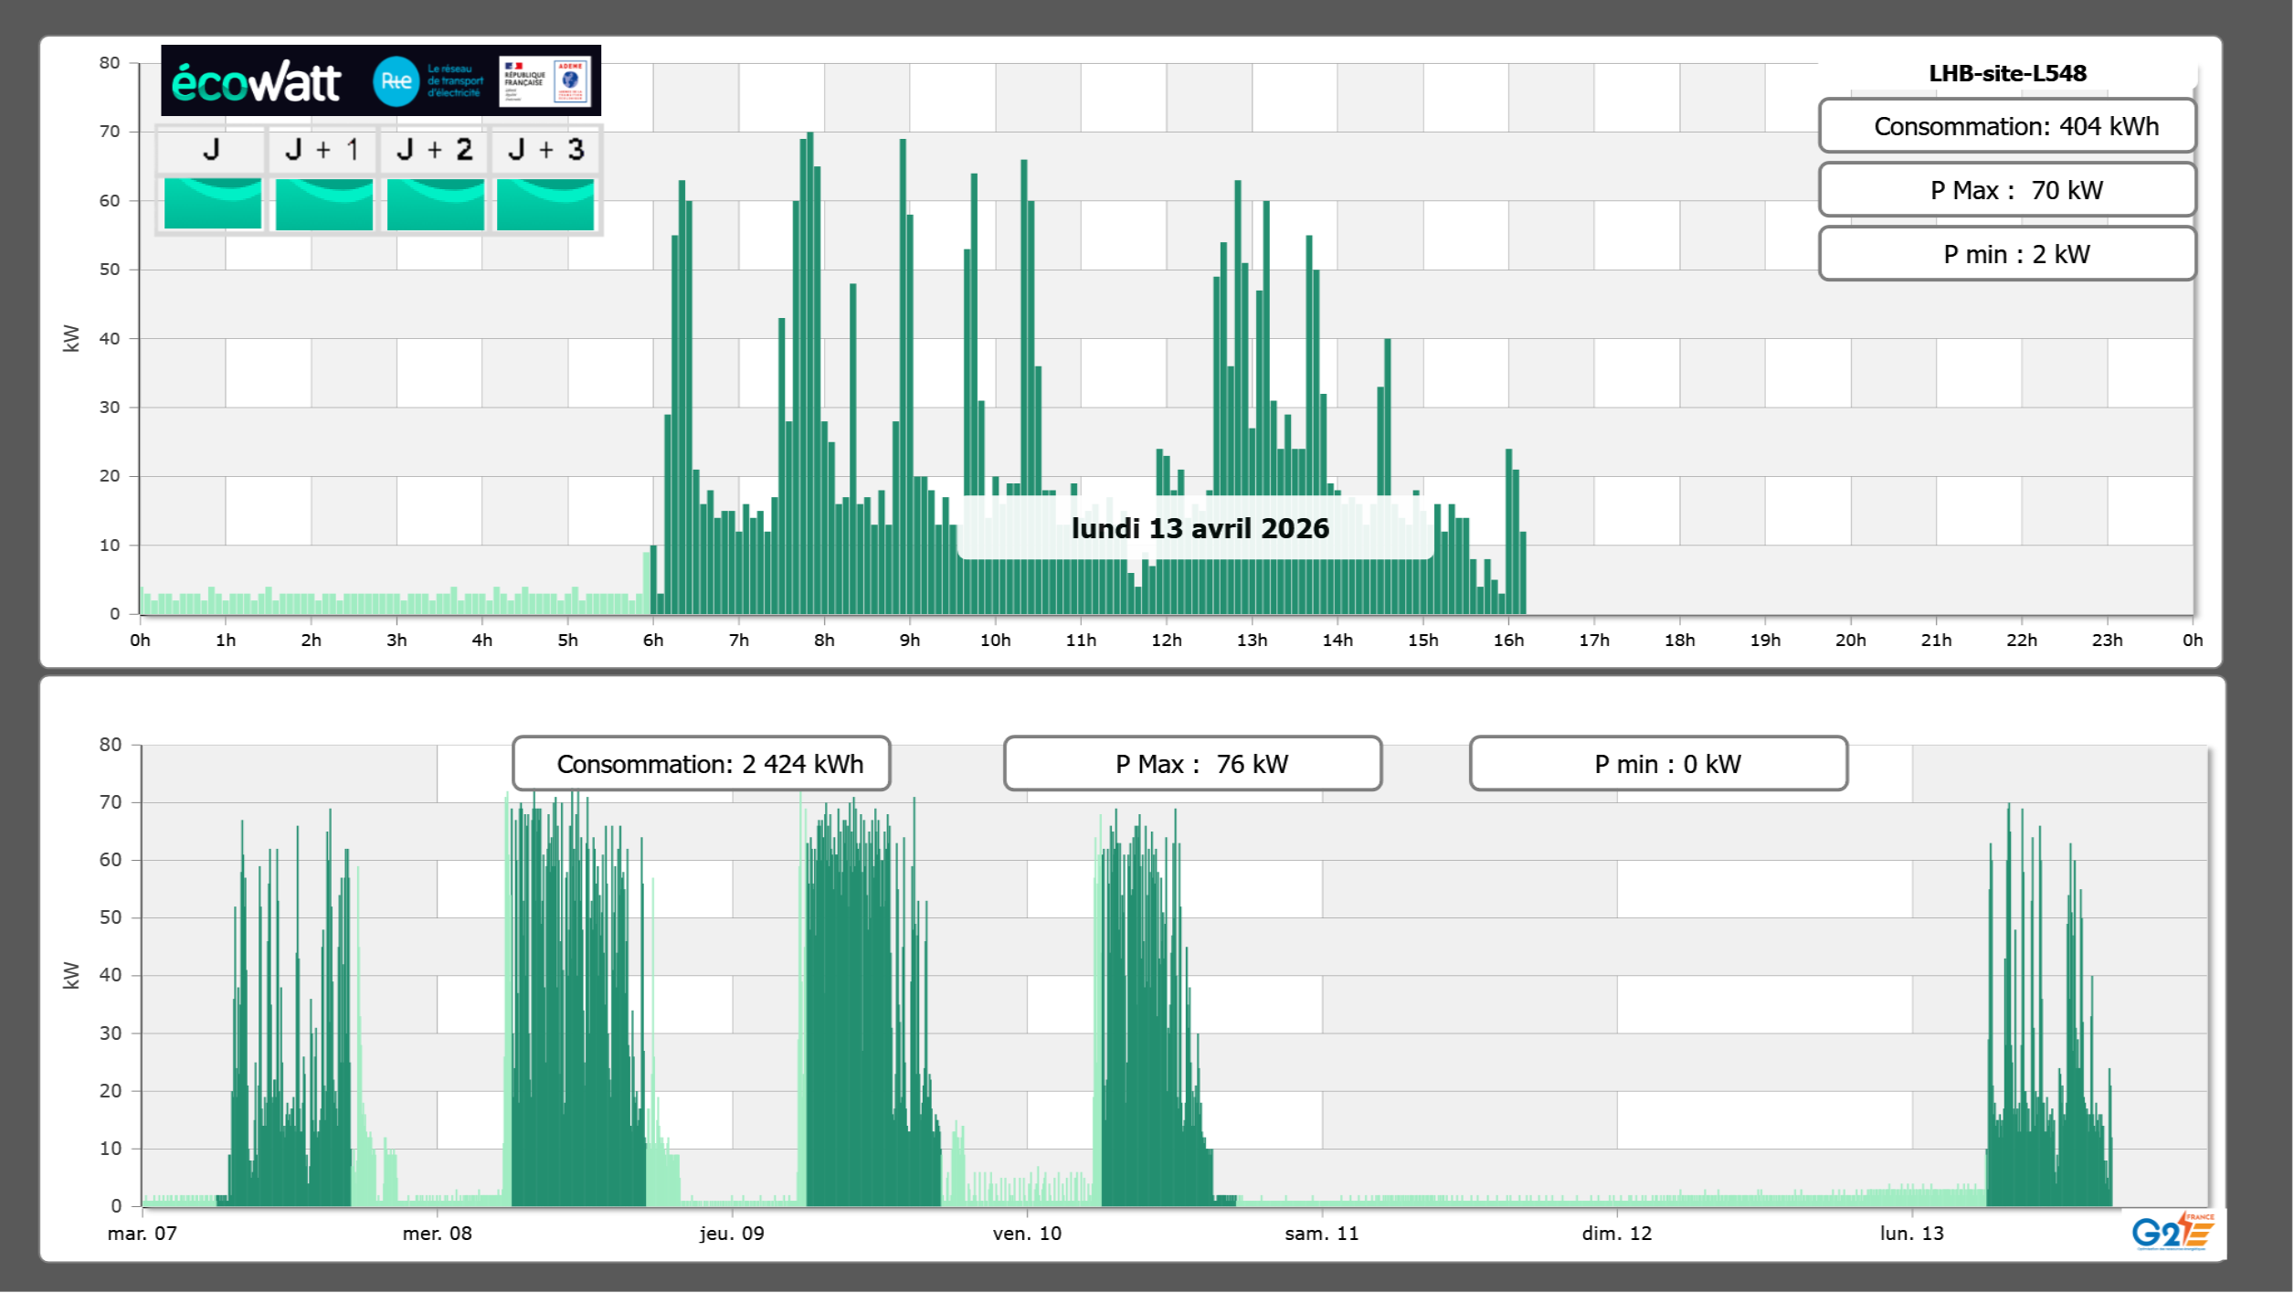Screen dimensions: 2294x1293
Task: Click the green signal under J + 3
Action: [545, 204]
